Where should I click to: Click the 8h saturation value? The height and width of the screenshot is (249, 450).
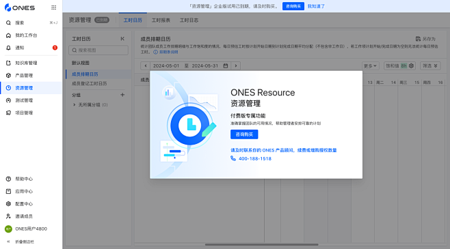[x=403, y=65]
